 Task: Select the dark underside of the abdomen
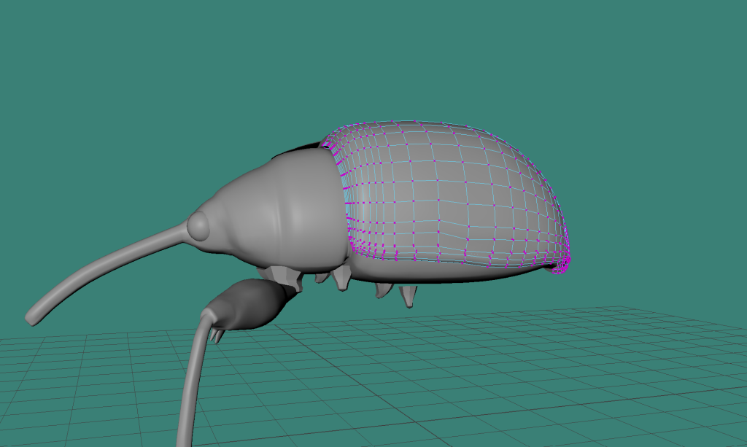pyautogui.click(x=452, y=273)
